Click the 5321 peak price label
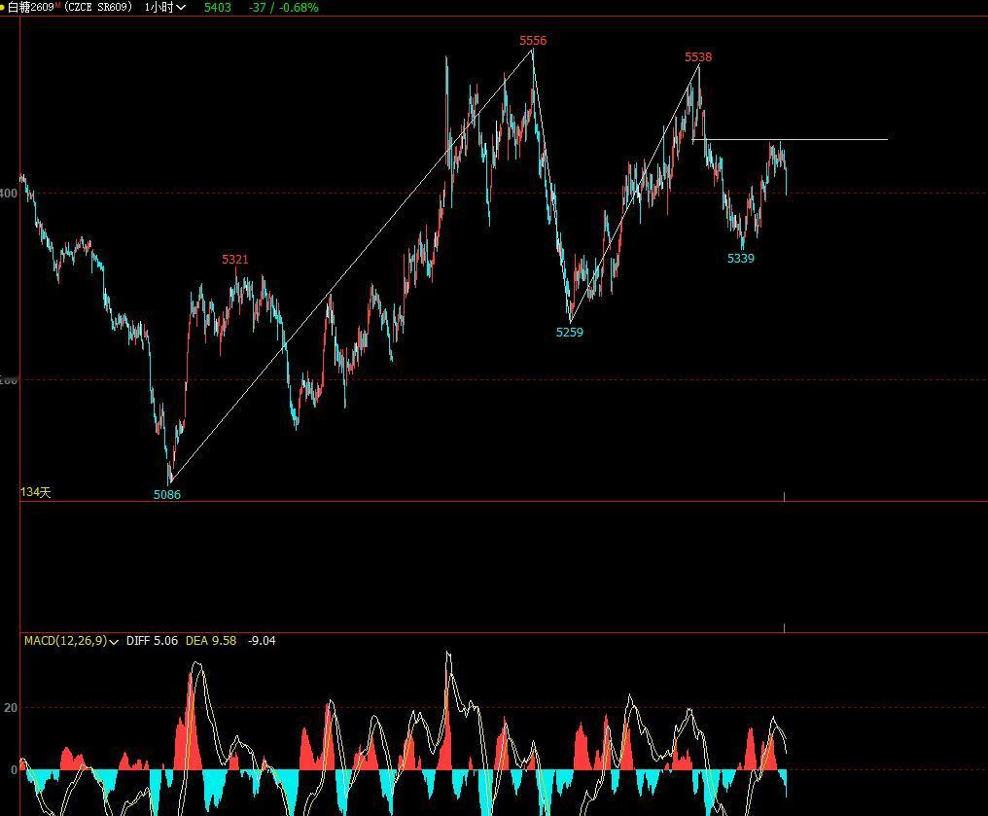 pyautogui.click(x=235, y=260)
